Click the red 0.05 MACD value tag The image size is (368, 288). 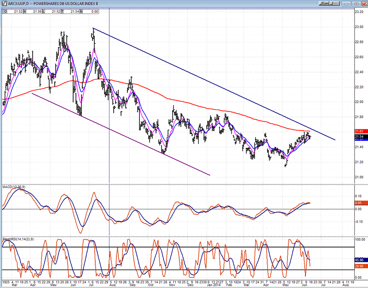(x=358, y=202)
